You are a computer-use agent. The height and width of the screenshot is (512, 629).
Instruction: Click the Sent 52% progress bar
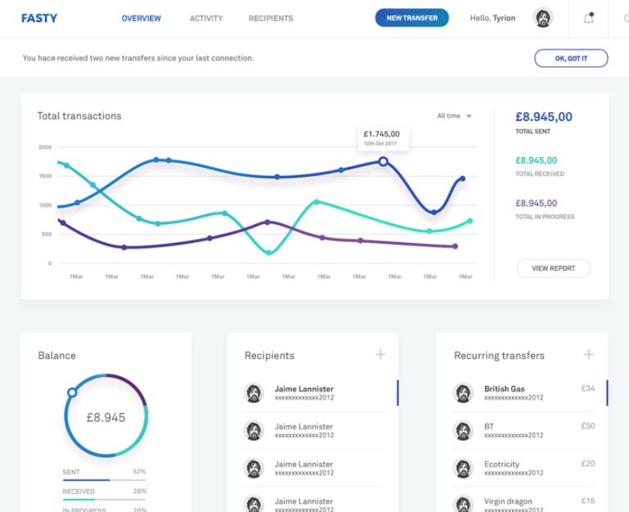[x=105, y=480]
